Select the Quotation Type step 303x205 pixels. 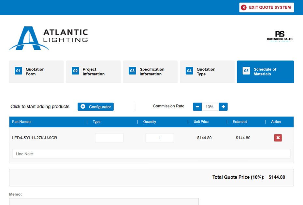coord(207,72)
